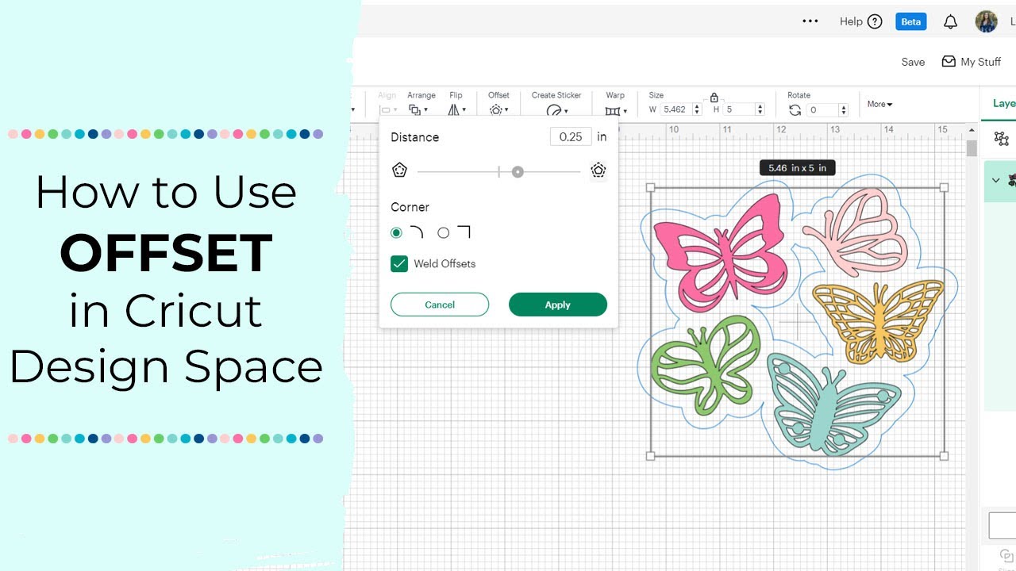Select the green butterfly on the canvas
This screenshot has height=571, width=1016.
705,365
